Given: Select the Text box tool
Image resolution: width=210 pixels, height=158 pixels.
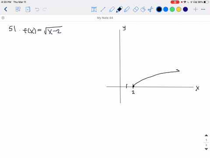Looking at the screenshot, I should [x=94, y=9].
